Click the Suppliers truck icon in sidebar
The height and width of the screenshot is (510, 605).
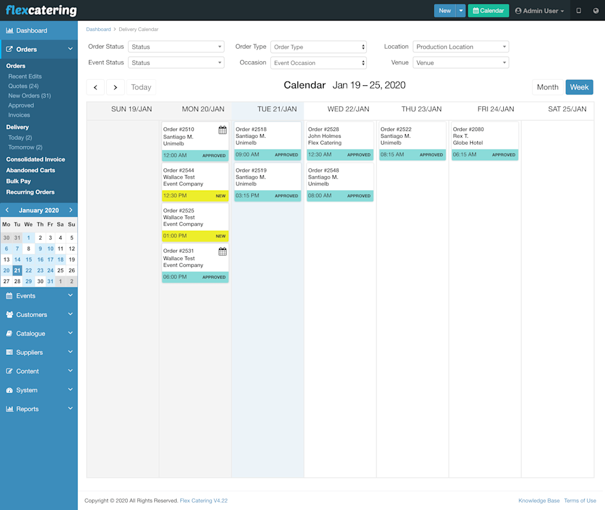[x=10, y=352]
